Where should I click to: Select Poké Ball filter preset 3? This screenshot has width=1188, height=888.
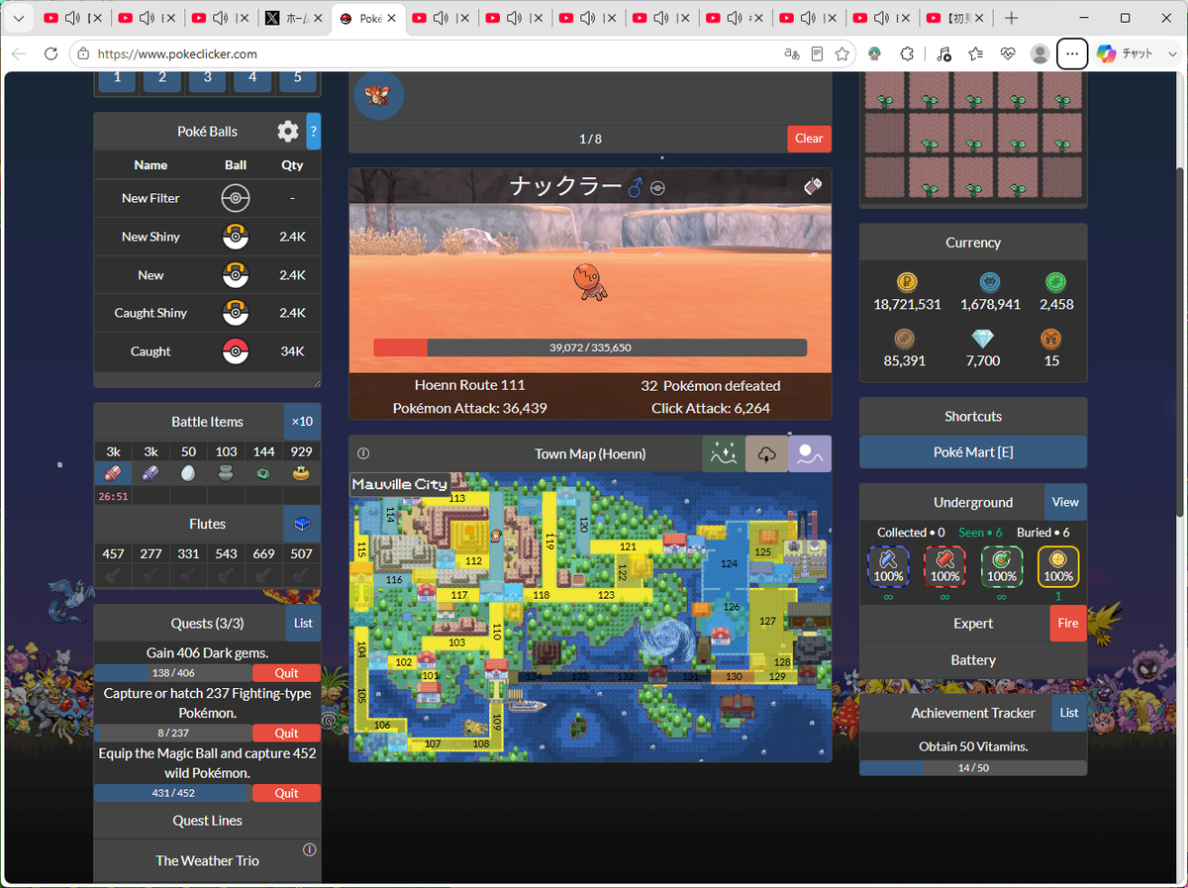(207, 77)
